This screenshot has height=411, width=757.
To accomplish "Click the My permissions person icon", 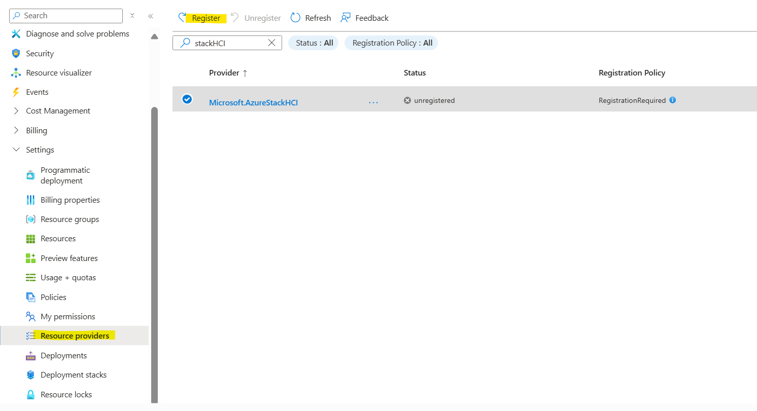I will pos(30,316).
